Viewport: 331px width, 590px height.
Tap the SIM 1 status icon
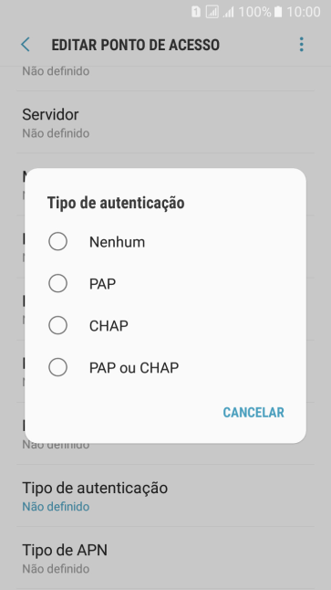tap(196, 12)
